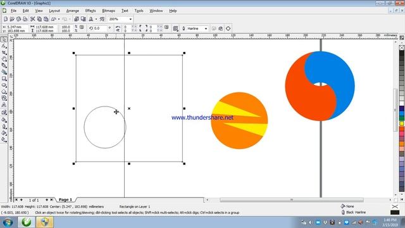Select the Ellipse tool

[x=4, y=85]
